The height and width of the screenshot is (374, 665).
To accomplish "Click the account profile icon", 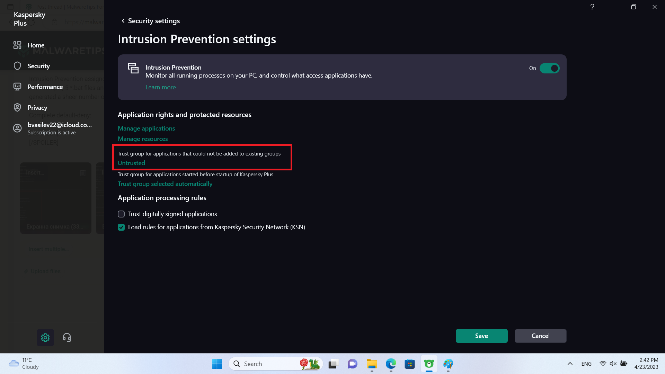I will pyautogui.click(x=17, y=128).
